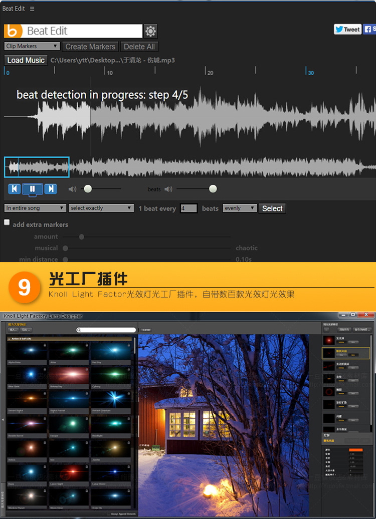Click the save as preset button
376x519 pixels.
362,330
